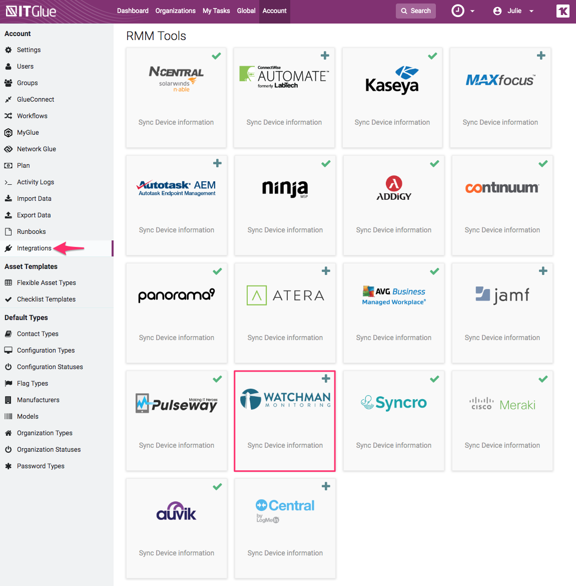The image size is (576, 586).
Task: Click the plus icon on LogMeIn Central
Action: click(x=326, y=486)
